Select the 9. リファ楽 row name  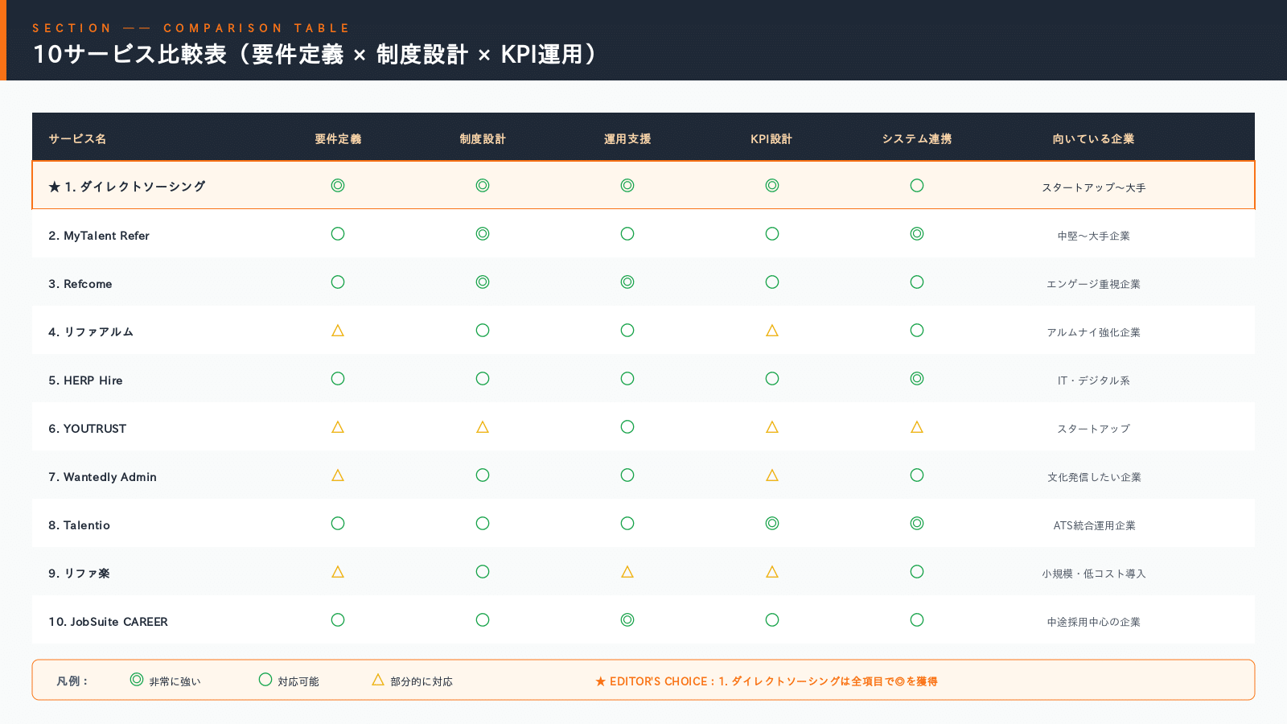coord(79,574)
